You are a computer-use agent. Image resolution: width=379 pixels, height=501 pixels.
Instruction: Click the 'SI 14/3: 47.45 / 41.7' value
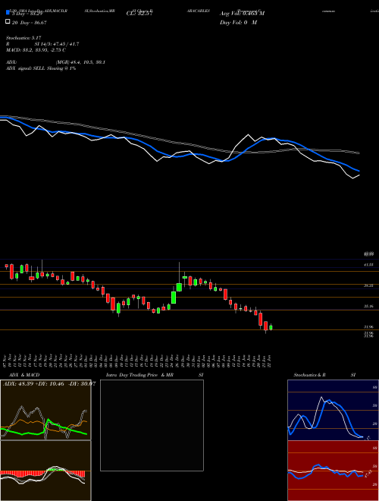(57, 44)
